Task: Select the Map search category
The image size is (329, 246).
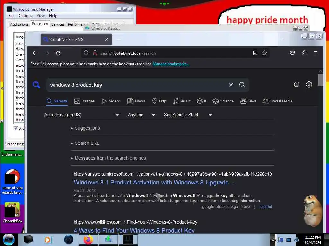Action: coord(159,101)
